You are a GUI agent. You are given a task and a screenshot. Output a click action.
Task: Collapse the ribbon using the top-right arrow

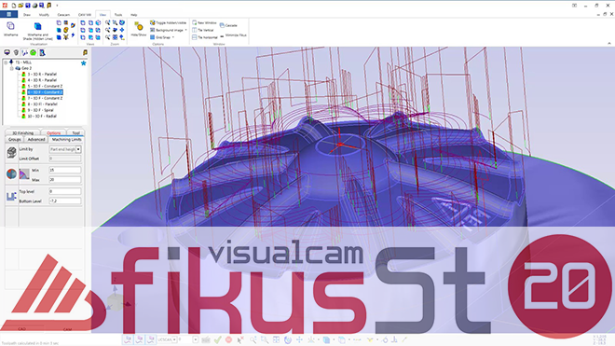point(609,44)
